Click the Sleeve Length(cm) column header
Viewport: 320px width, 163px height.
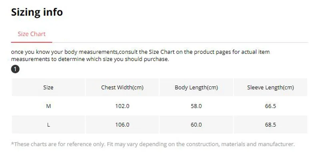point(270,87)
